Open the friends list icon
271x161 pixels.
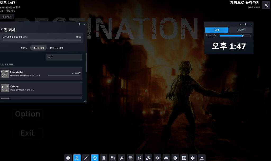[x=139, y=158]
